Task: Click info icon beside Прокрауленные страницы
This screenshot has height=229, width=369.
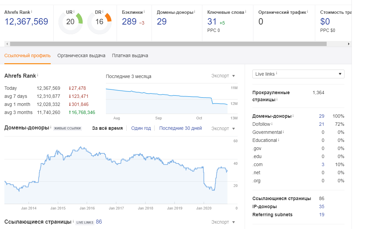Action: [x=277, y=100]
